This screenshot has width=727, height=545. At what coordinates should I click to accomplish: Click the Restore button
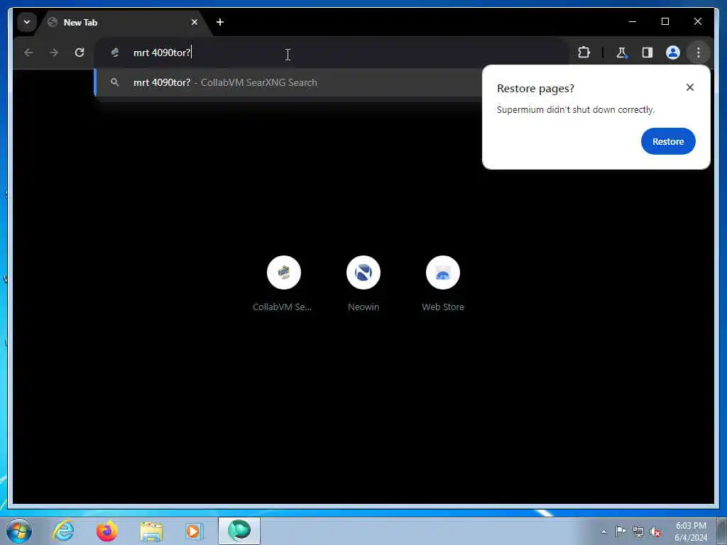click(x=668, y=141)
